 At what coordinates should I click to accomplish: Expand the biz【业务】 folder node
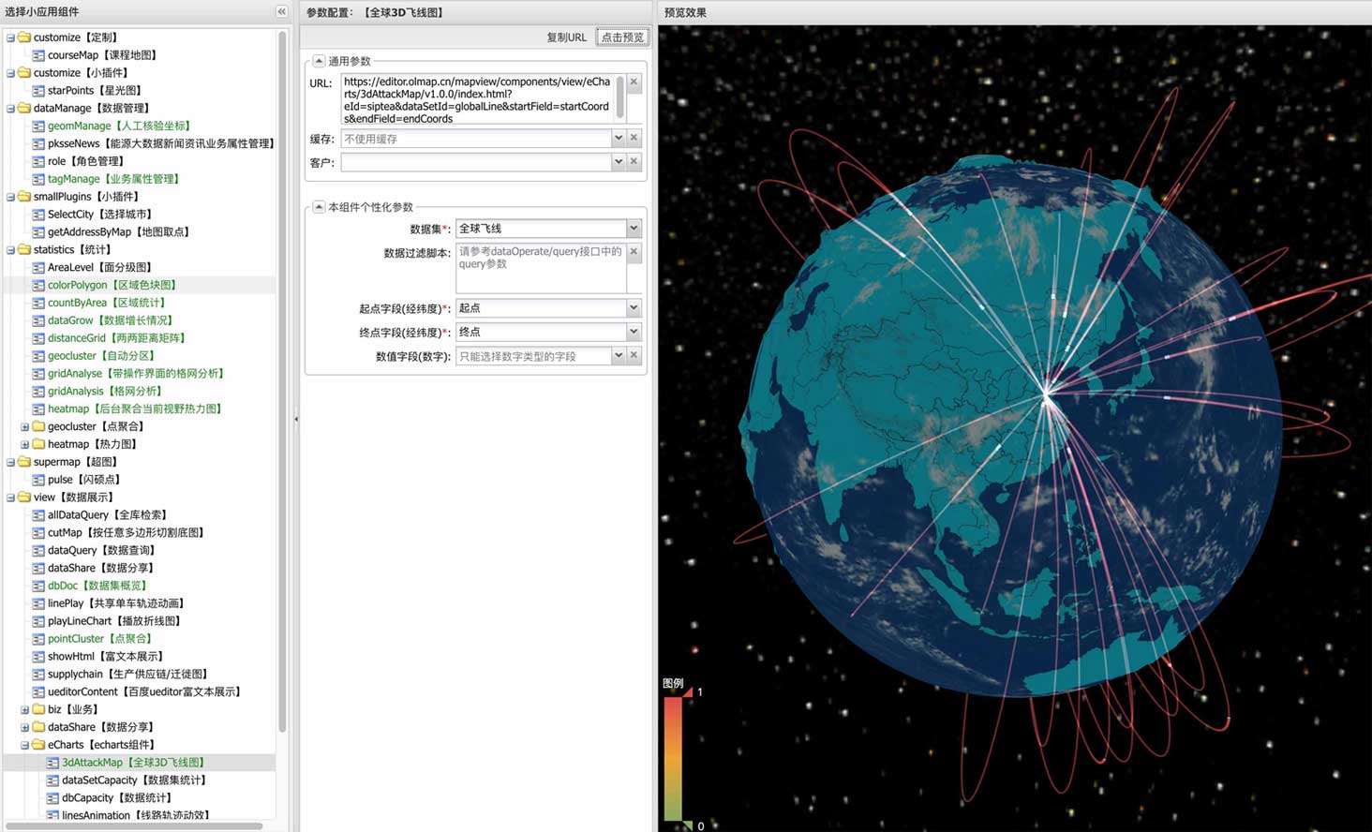pos(24,710)
